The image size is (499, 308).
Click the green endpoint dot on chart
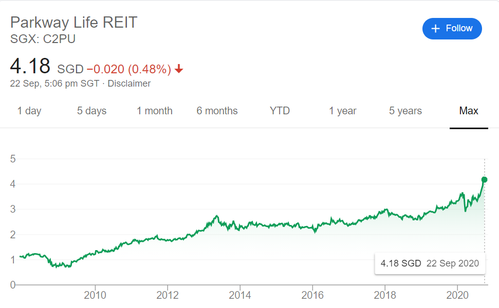click(485, 180)
